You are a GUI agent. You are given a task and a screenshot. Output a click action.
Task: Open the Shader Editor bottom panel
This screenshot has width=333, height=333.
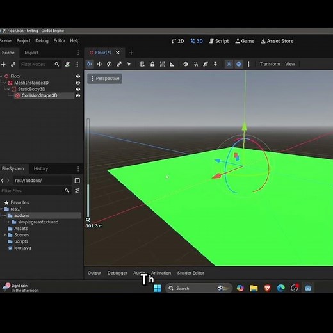click(x=191, y=273)
